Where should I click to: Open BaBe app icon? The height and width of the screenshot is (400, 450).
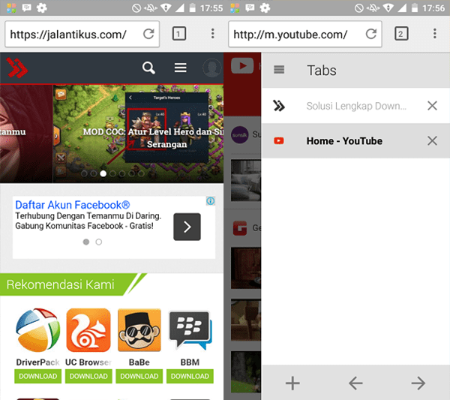coord(139,330)
